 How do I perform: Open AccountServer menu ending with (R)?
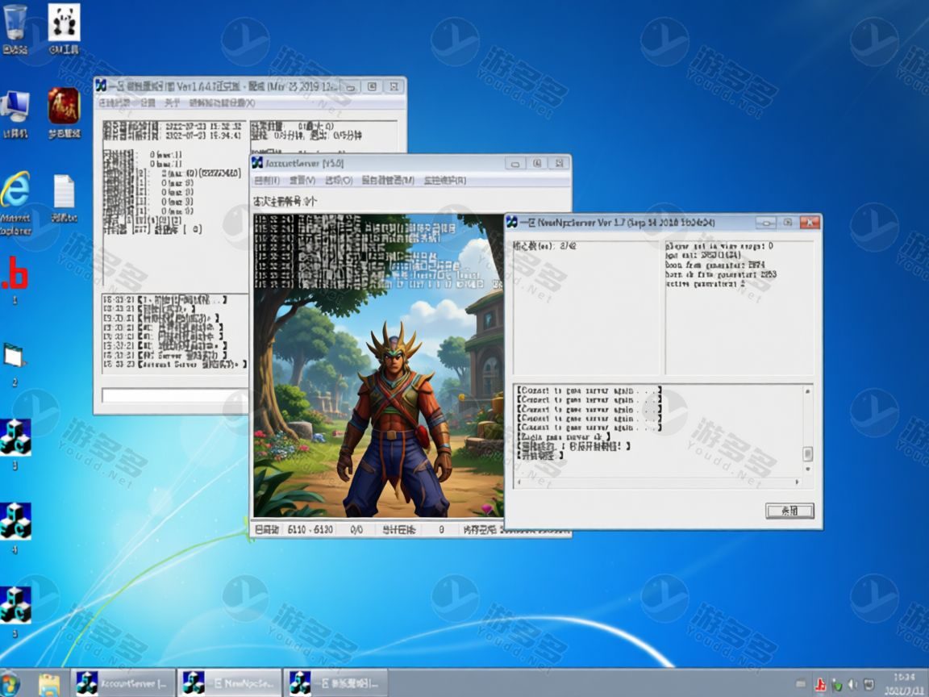click(x=445, y=180)
